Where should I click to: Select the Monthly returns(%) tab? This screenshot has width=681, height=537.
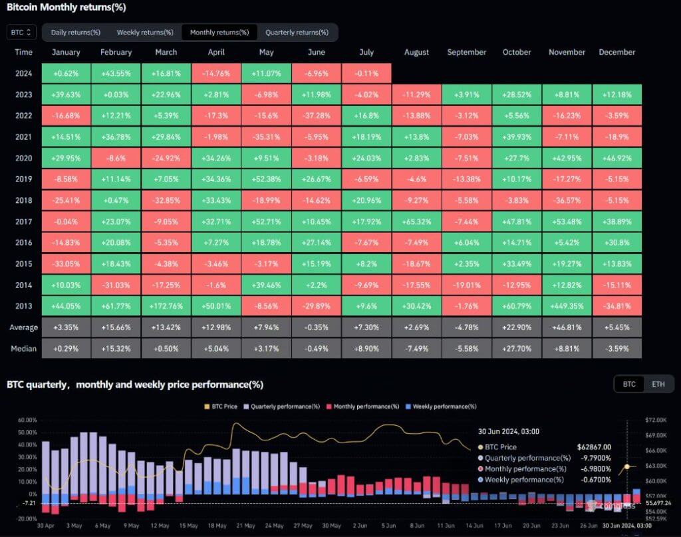coord(219,32)
